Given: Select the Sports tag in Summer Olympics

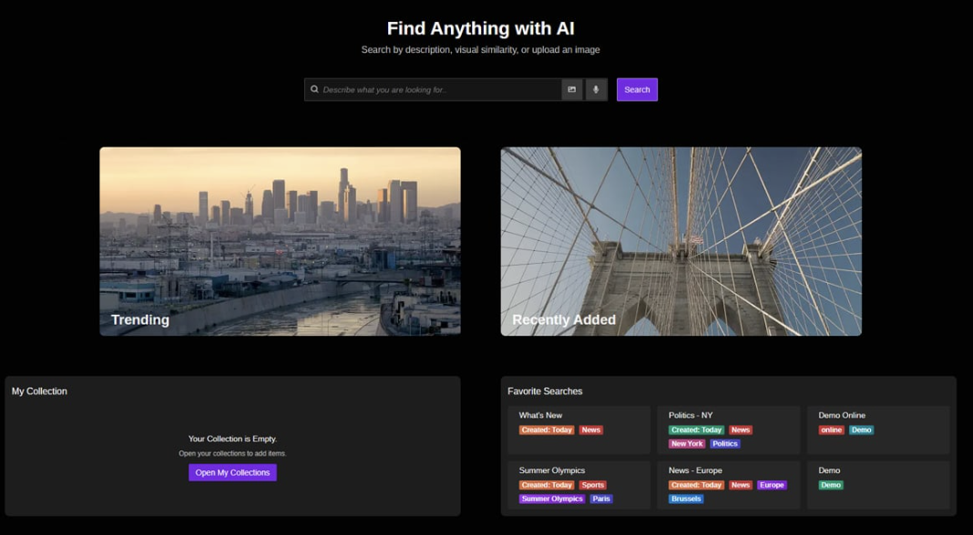Looking at the screenshot, I should click(x=592, y=485).
